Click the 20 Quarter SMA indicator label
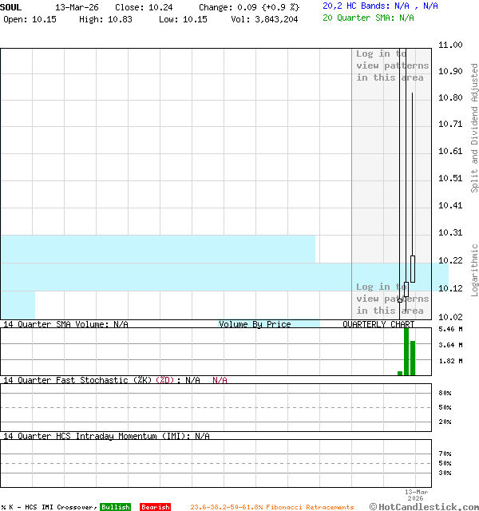The image size is (479, 511). [368, 17]
